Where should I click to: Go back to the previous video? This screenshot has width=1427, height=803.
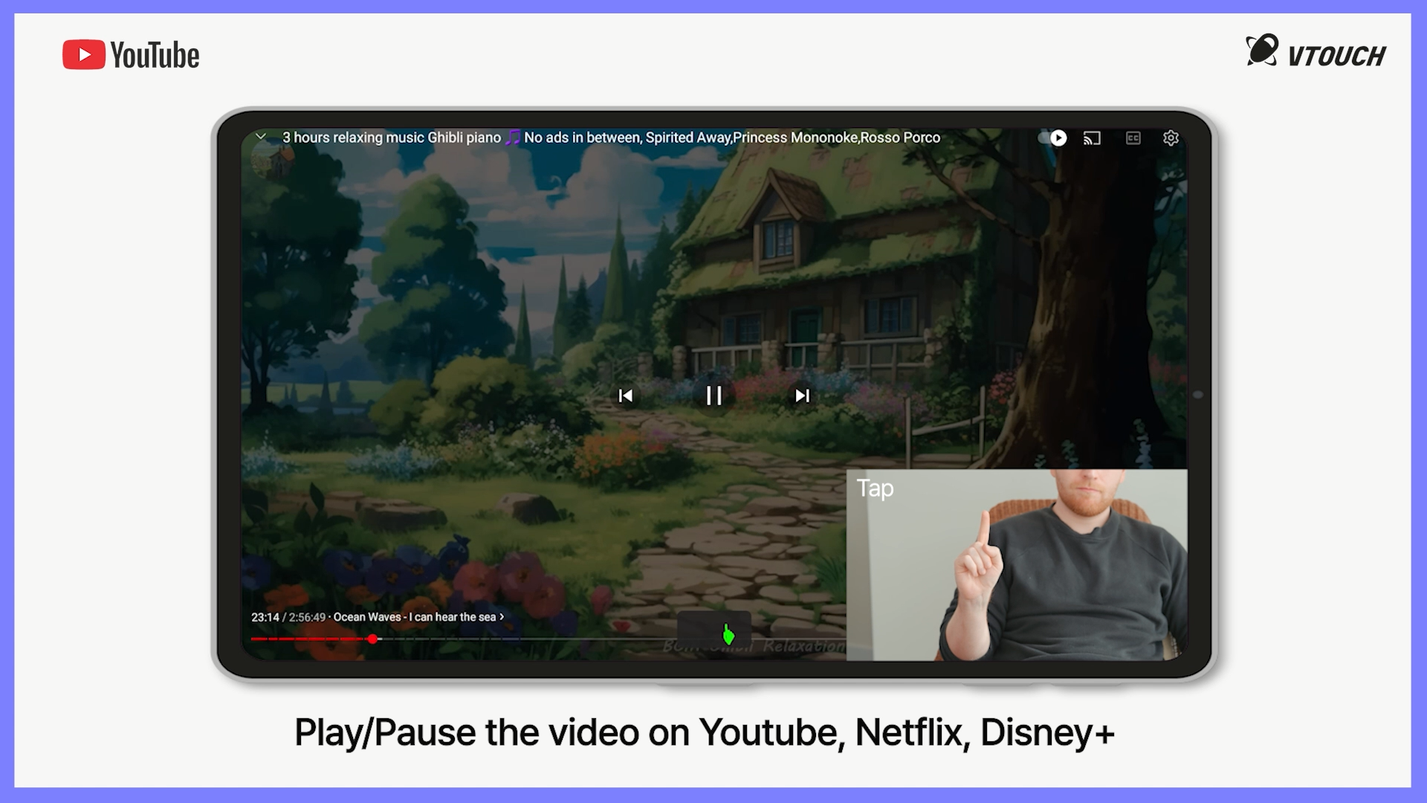coord(626,396)
